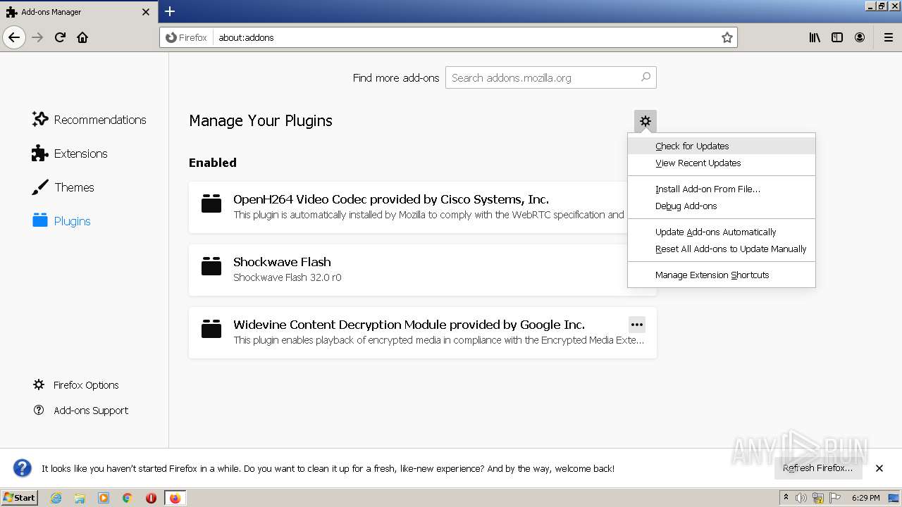The image size is (902, 507).
Task: Switch to the Themes category
Action: click(63, 187)
